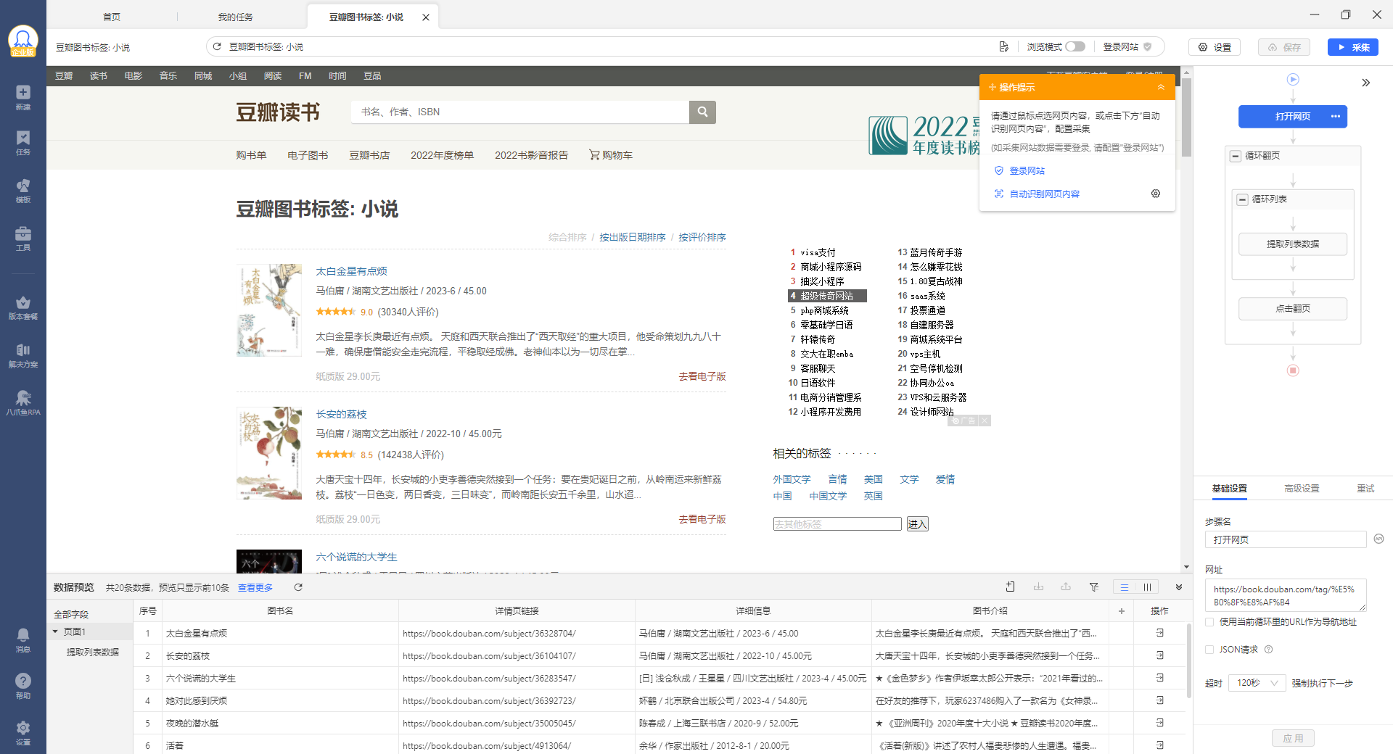
Task: Click the gear icon beside 自动识别网页内容
Action: [x=1156, y=194]
